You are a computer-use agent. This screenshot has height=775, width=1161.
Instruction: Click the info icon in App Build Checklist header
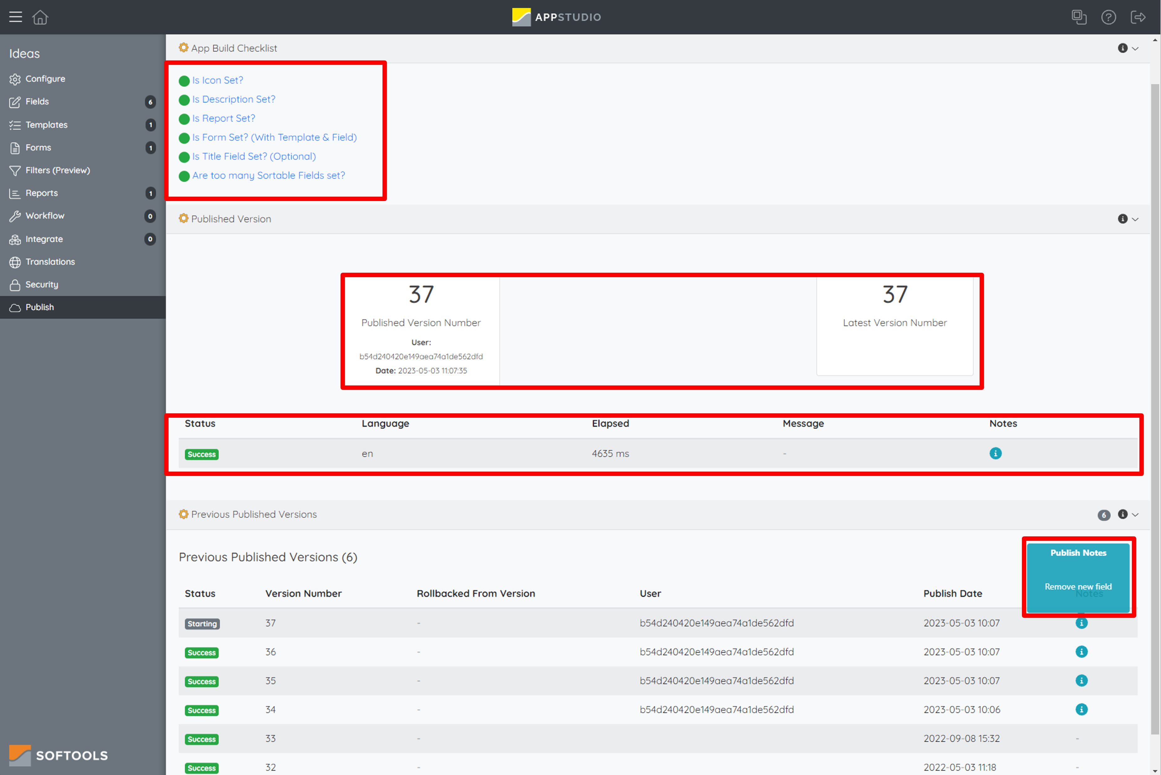[x=1122, y=48]
